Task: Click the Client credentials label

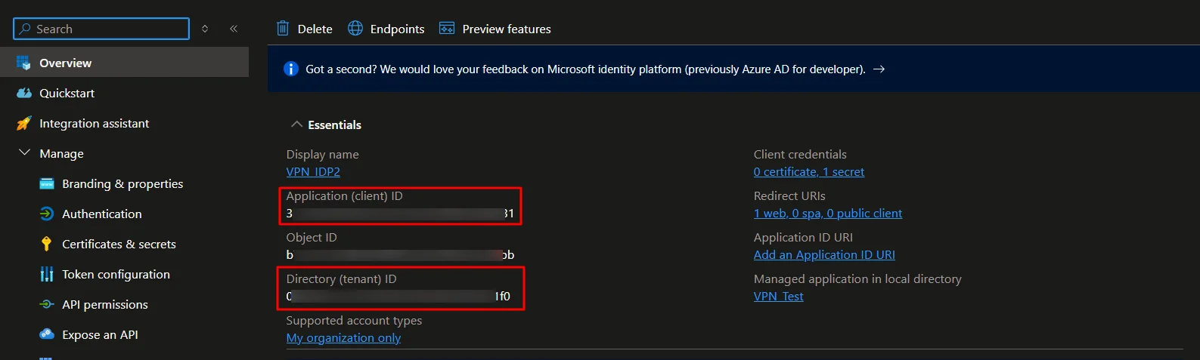Action: pyautogui.click(x=800, y=154)
